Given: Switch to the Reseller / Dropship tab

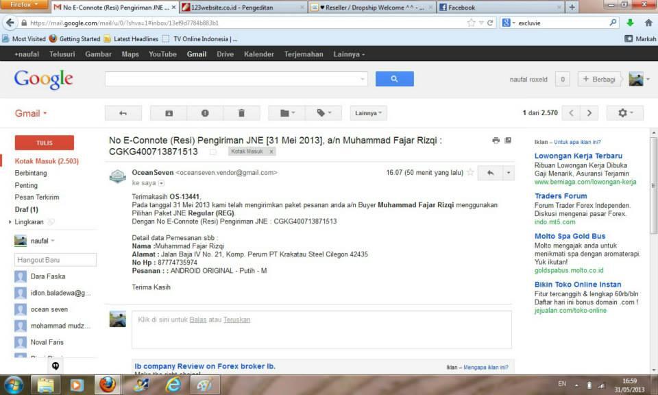Looking at the screenshot, I should 371,7.
